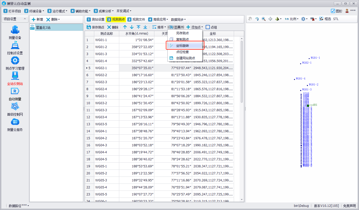359x210 pixels.
Task: Toggle the 图形 checkbox
Action: pos(333,11)
